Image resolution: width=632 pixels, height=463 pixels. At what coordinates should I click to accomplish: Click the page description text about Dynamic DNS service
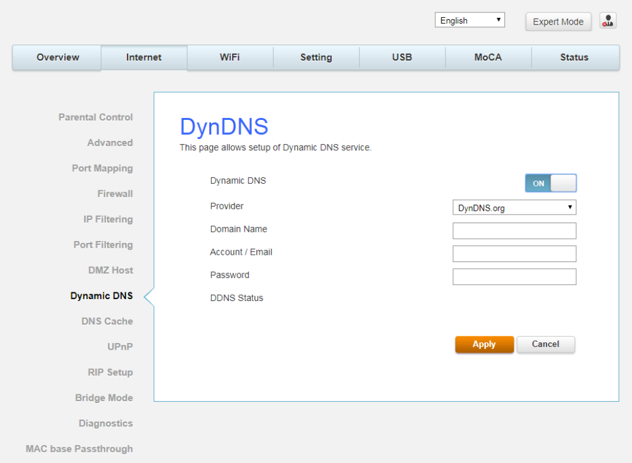pyautogui.click(x=275, y=147)
